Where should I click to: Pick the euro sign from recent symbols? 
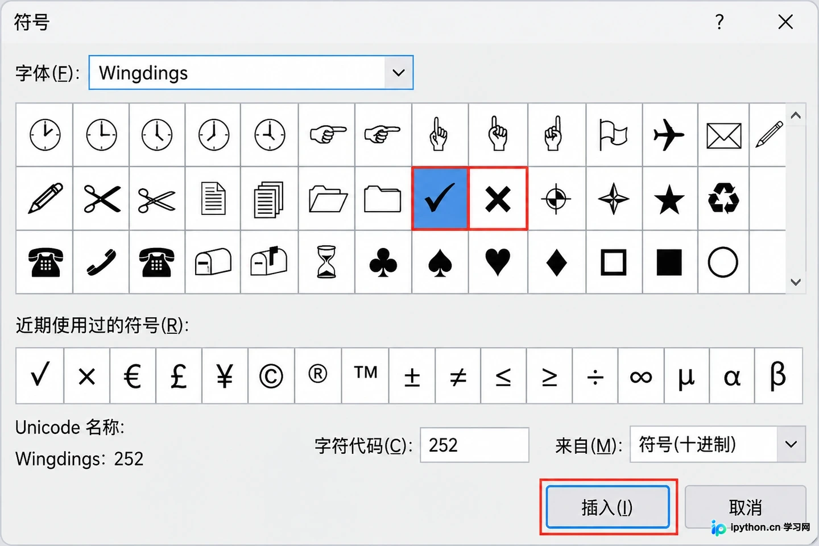[133, 376]
